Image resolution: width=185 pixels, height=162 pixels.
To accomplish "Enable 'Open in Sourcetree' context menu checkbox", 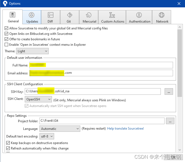I will tap(6, 44).
